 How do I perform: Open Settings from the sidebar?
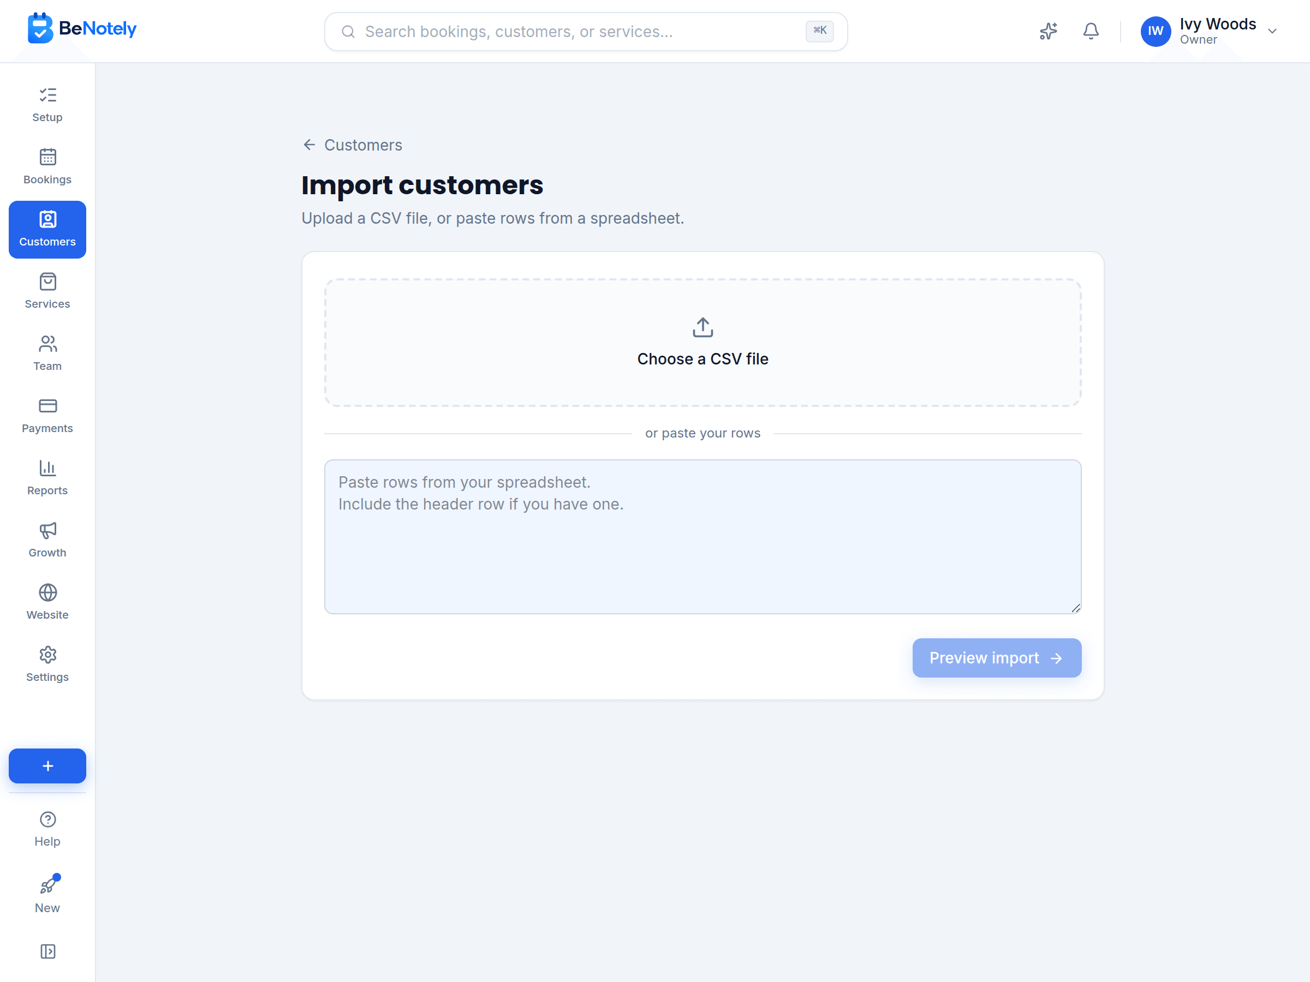[x=47, y=664]
